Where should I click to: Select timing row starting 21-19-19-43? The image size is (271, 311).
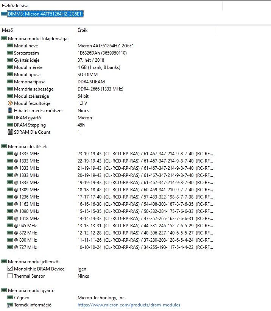pyautogui.click(x=145, y=168)
